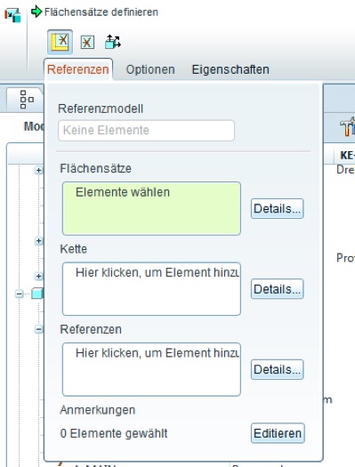The image size is (355, 467).
Task: Click Details button for Referenzen collector
Action: 278,369
